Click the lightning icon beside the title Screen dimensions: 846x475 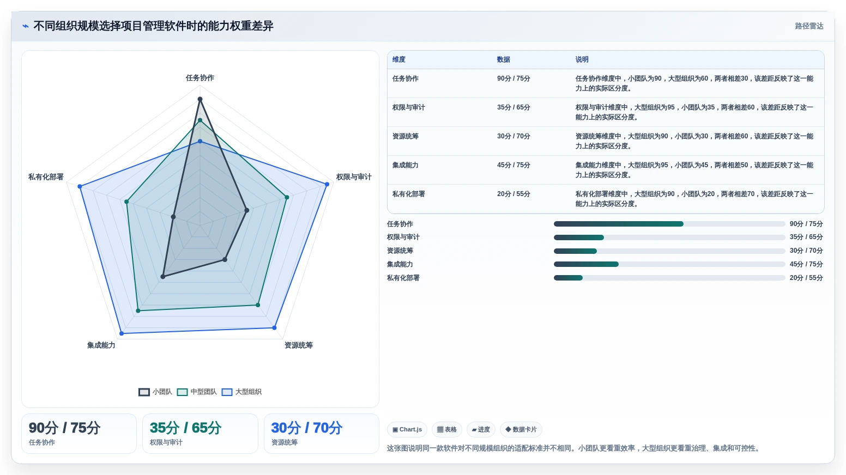click(x=25, y=26)
